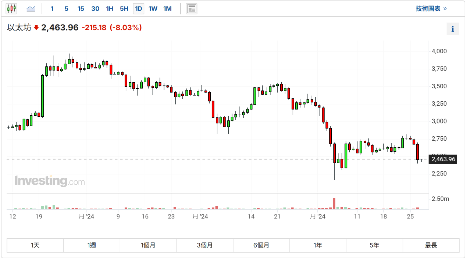
Task: Select the 5H interval option
Action: 124,8
